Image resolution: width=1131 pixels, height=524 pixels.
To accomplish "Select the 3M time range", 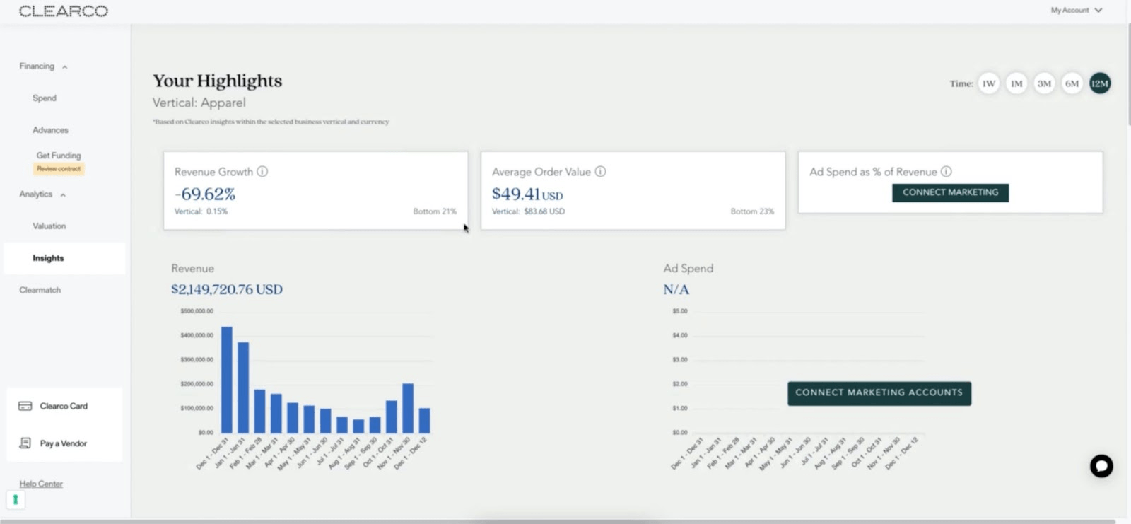I will click(x=1044, y=83).
